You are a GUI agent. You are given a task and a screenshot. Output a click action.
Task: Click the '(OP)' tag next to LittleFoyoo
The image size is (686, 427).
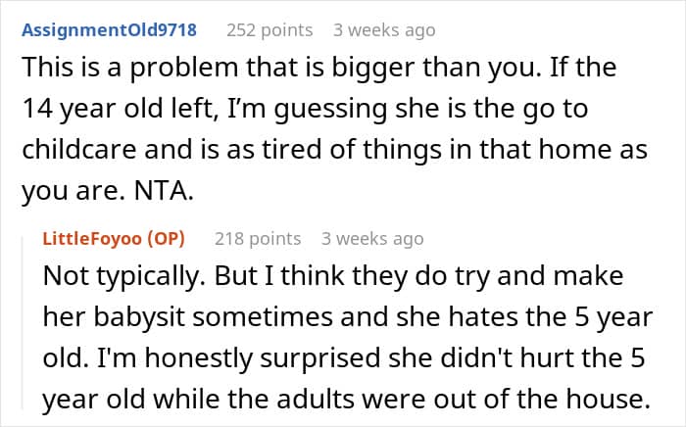[166, 239]
